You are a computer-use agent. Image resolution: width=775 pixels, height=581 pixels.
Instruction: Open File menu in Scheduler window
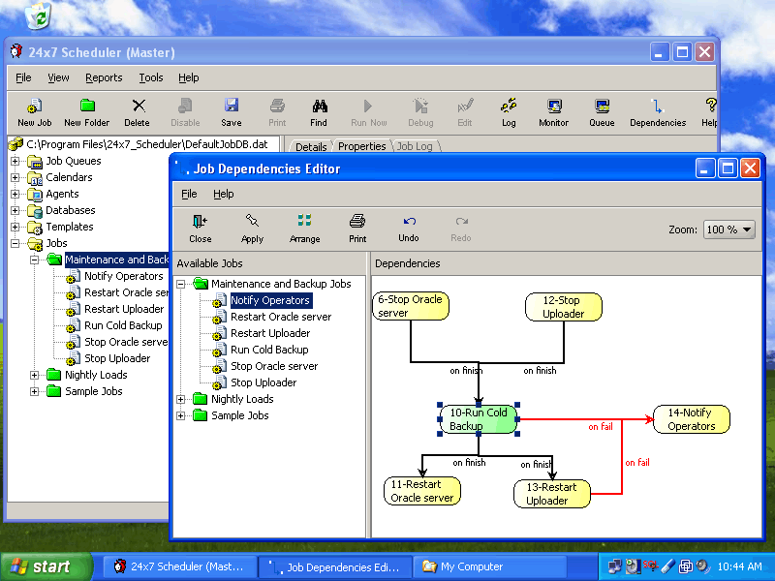[23, 77]
